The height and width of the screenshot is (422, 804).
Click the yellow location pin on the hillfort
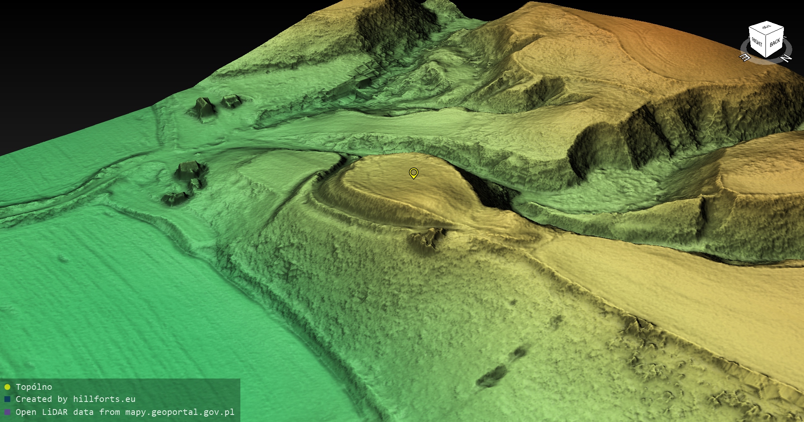click(413, 173)
